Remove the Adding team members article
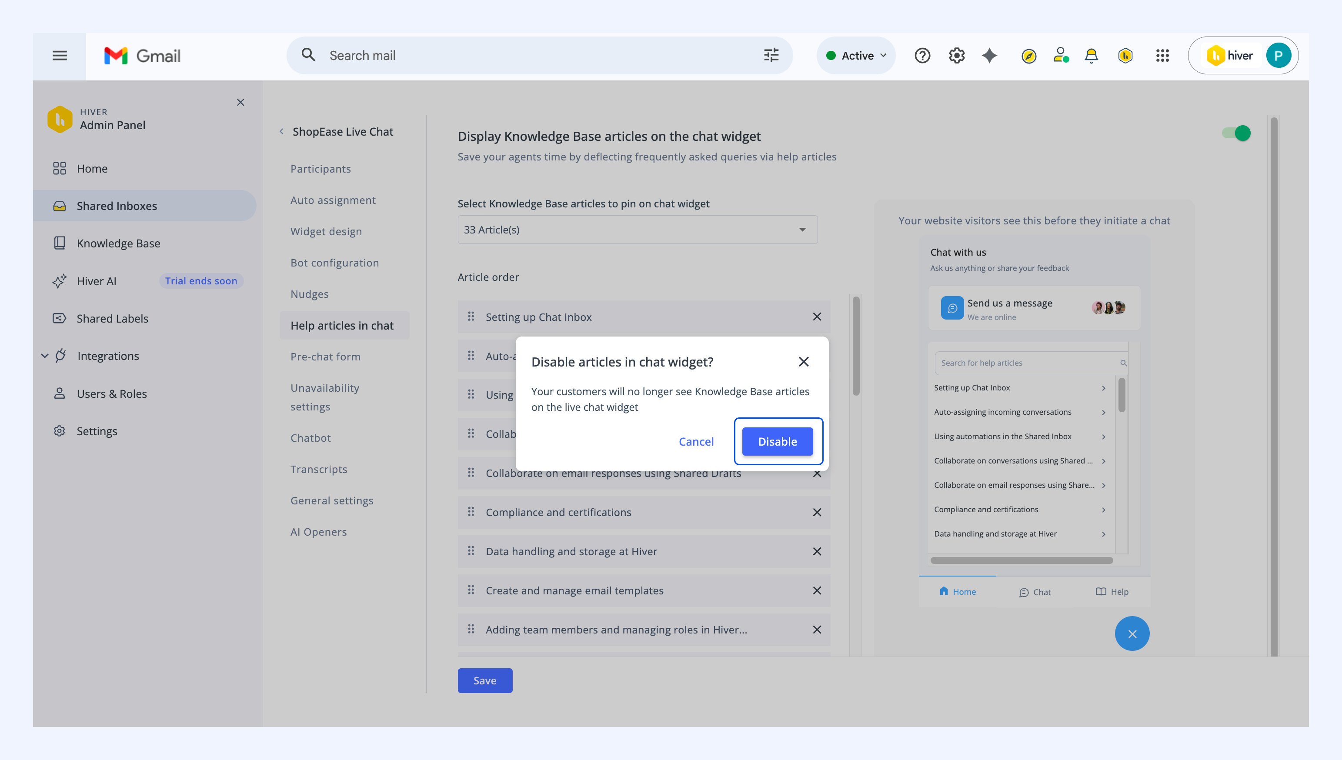 pos(817,630)
